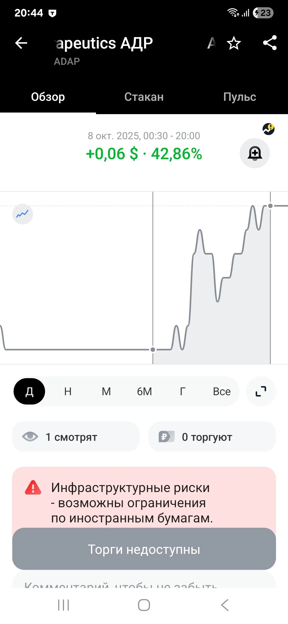288x624 pixels.
Task: Tap the add price alert bell icon
Action: pyautogui.click(x=255, y=153)
